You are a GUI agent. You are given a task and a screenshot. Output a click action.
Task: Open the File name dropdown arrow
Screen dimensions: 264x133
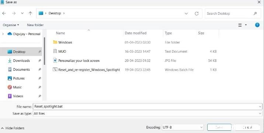pos(260,106)
